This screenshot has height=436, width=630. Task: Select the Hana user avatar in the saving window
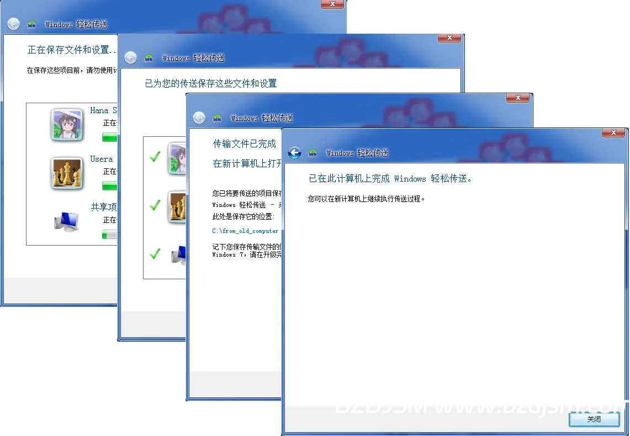67,125
